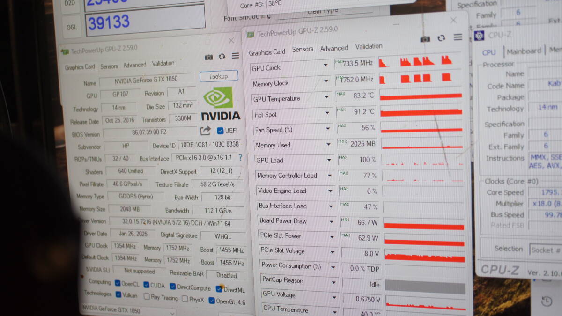This screenshot has height=316, width=562.
Task: Switch to Graphics Card tab in Sensors window
Action: 267,52
